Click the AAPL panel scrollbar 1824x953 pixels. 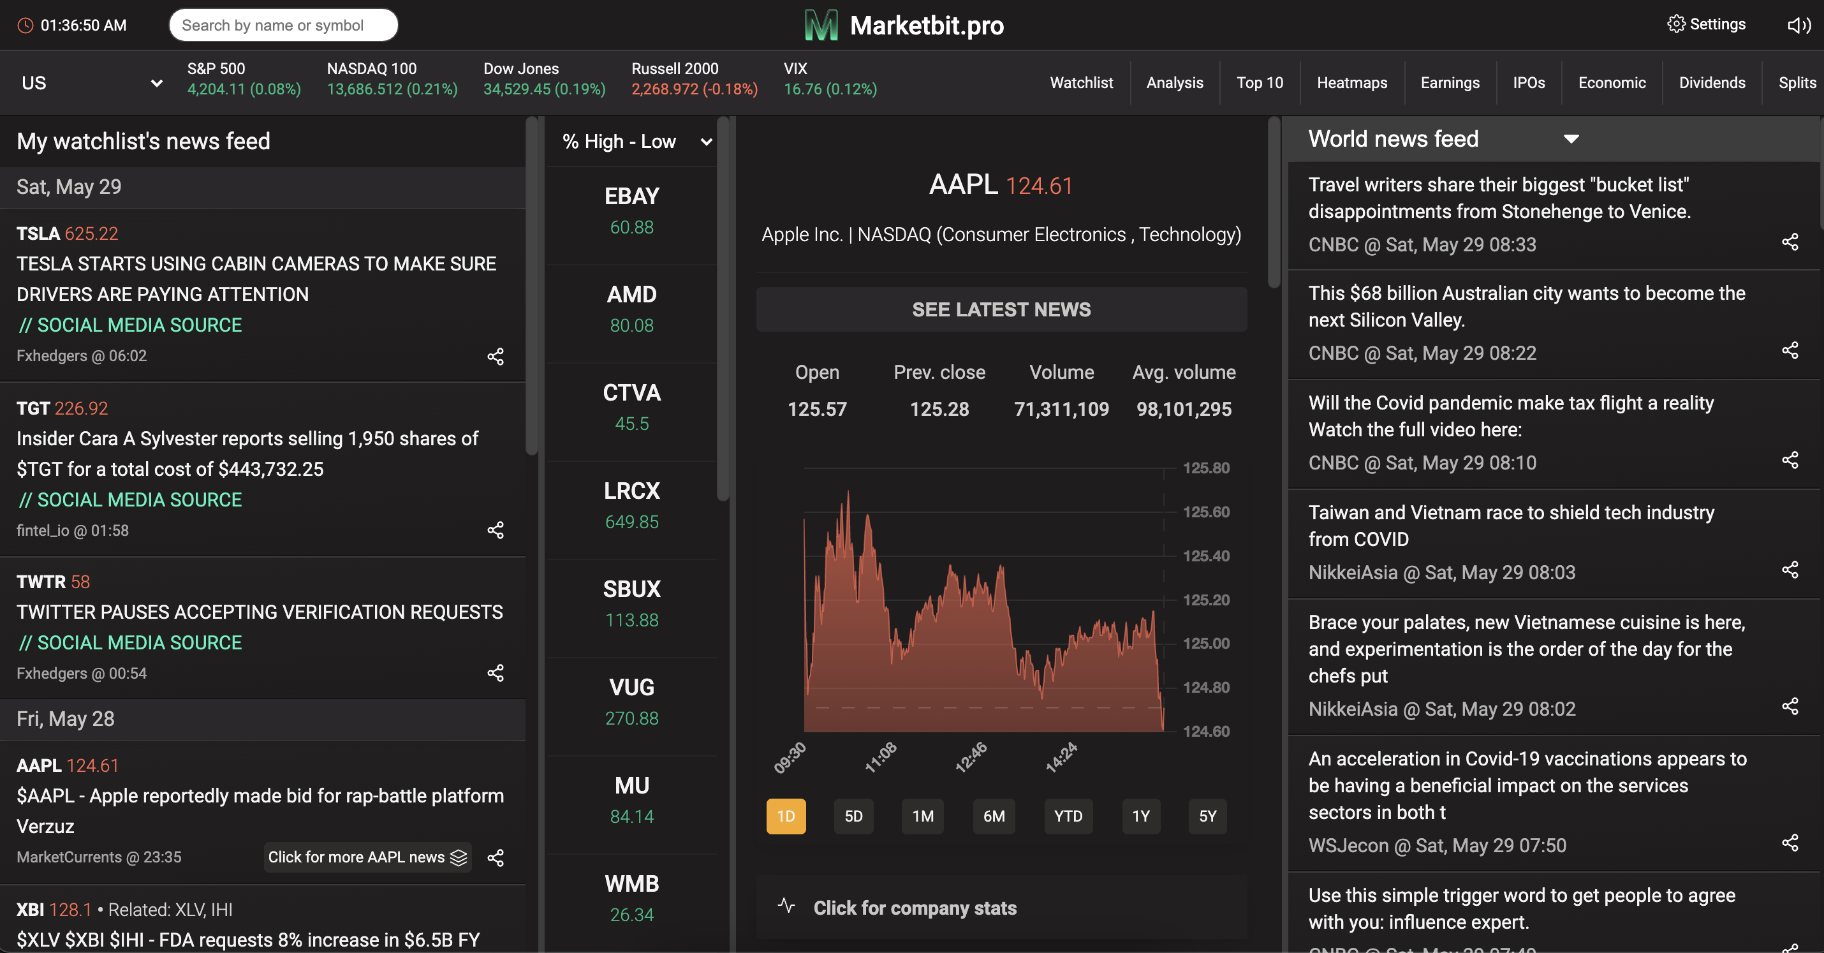point(1274,202)
